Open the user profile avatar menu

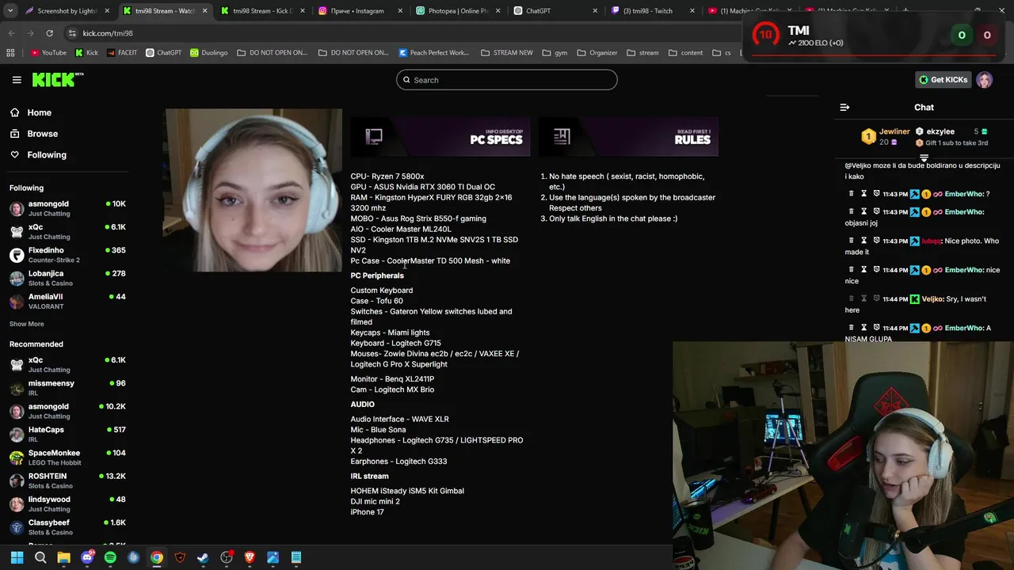[x=984, y=80]
